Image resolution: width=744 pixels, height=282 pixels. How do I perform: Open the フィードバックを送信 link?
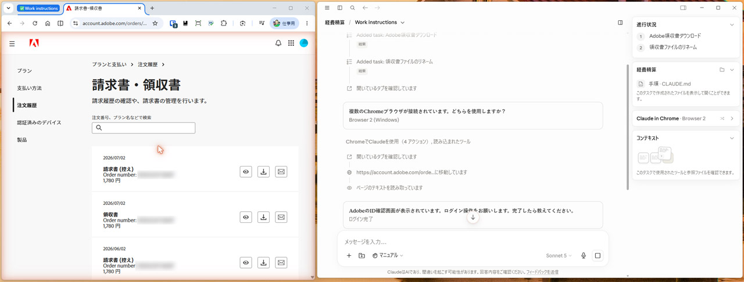click(x=542, y=272)
